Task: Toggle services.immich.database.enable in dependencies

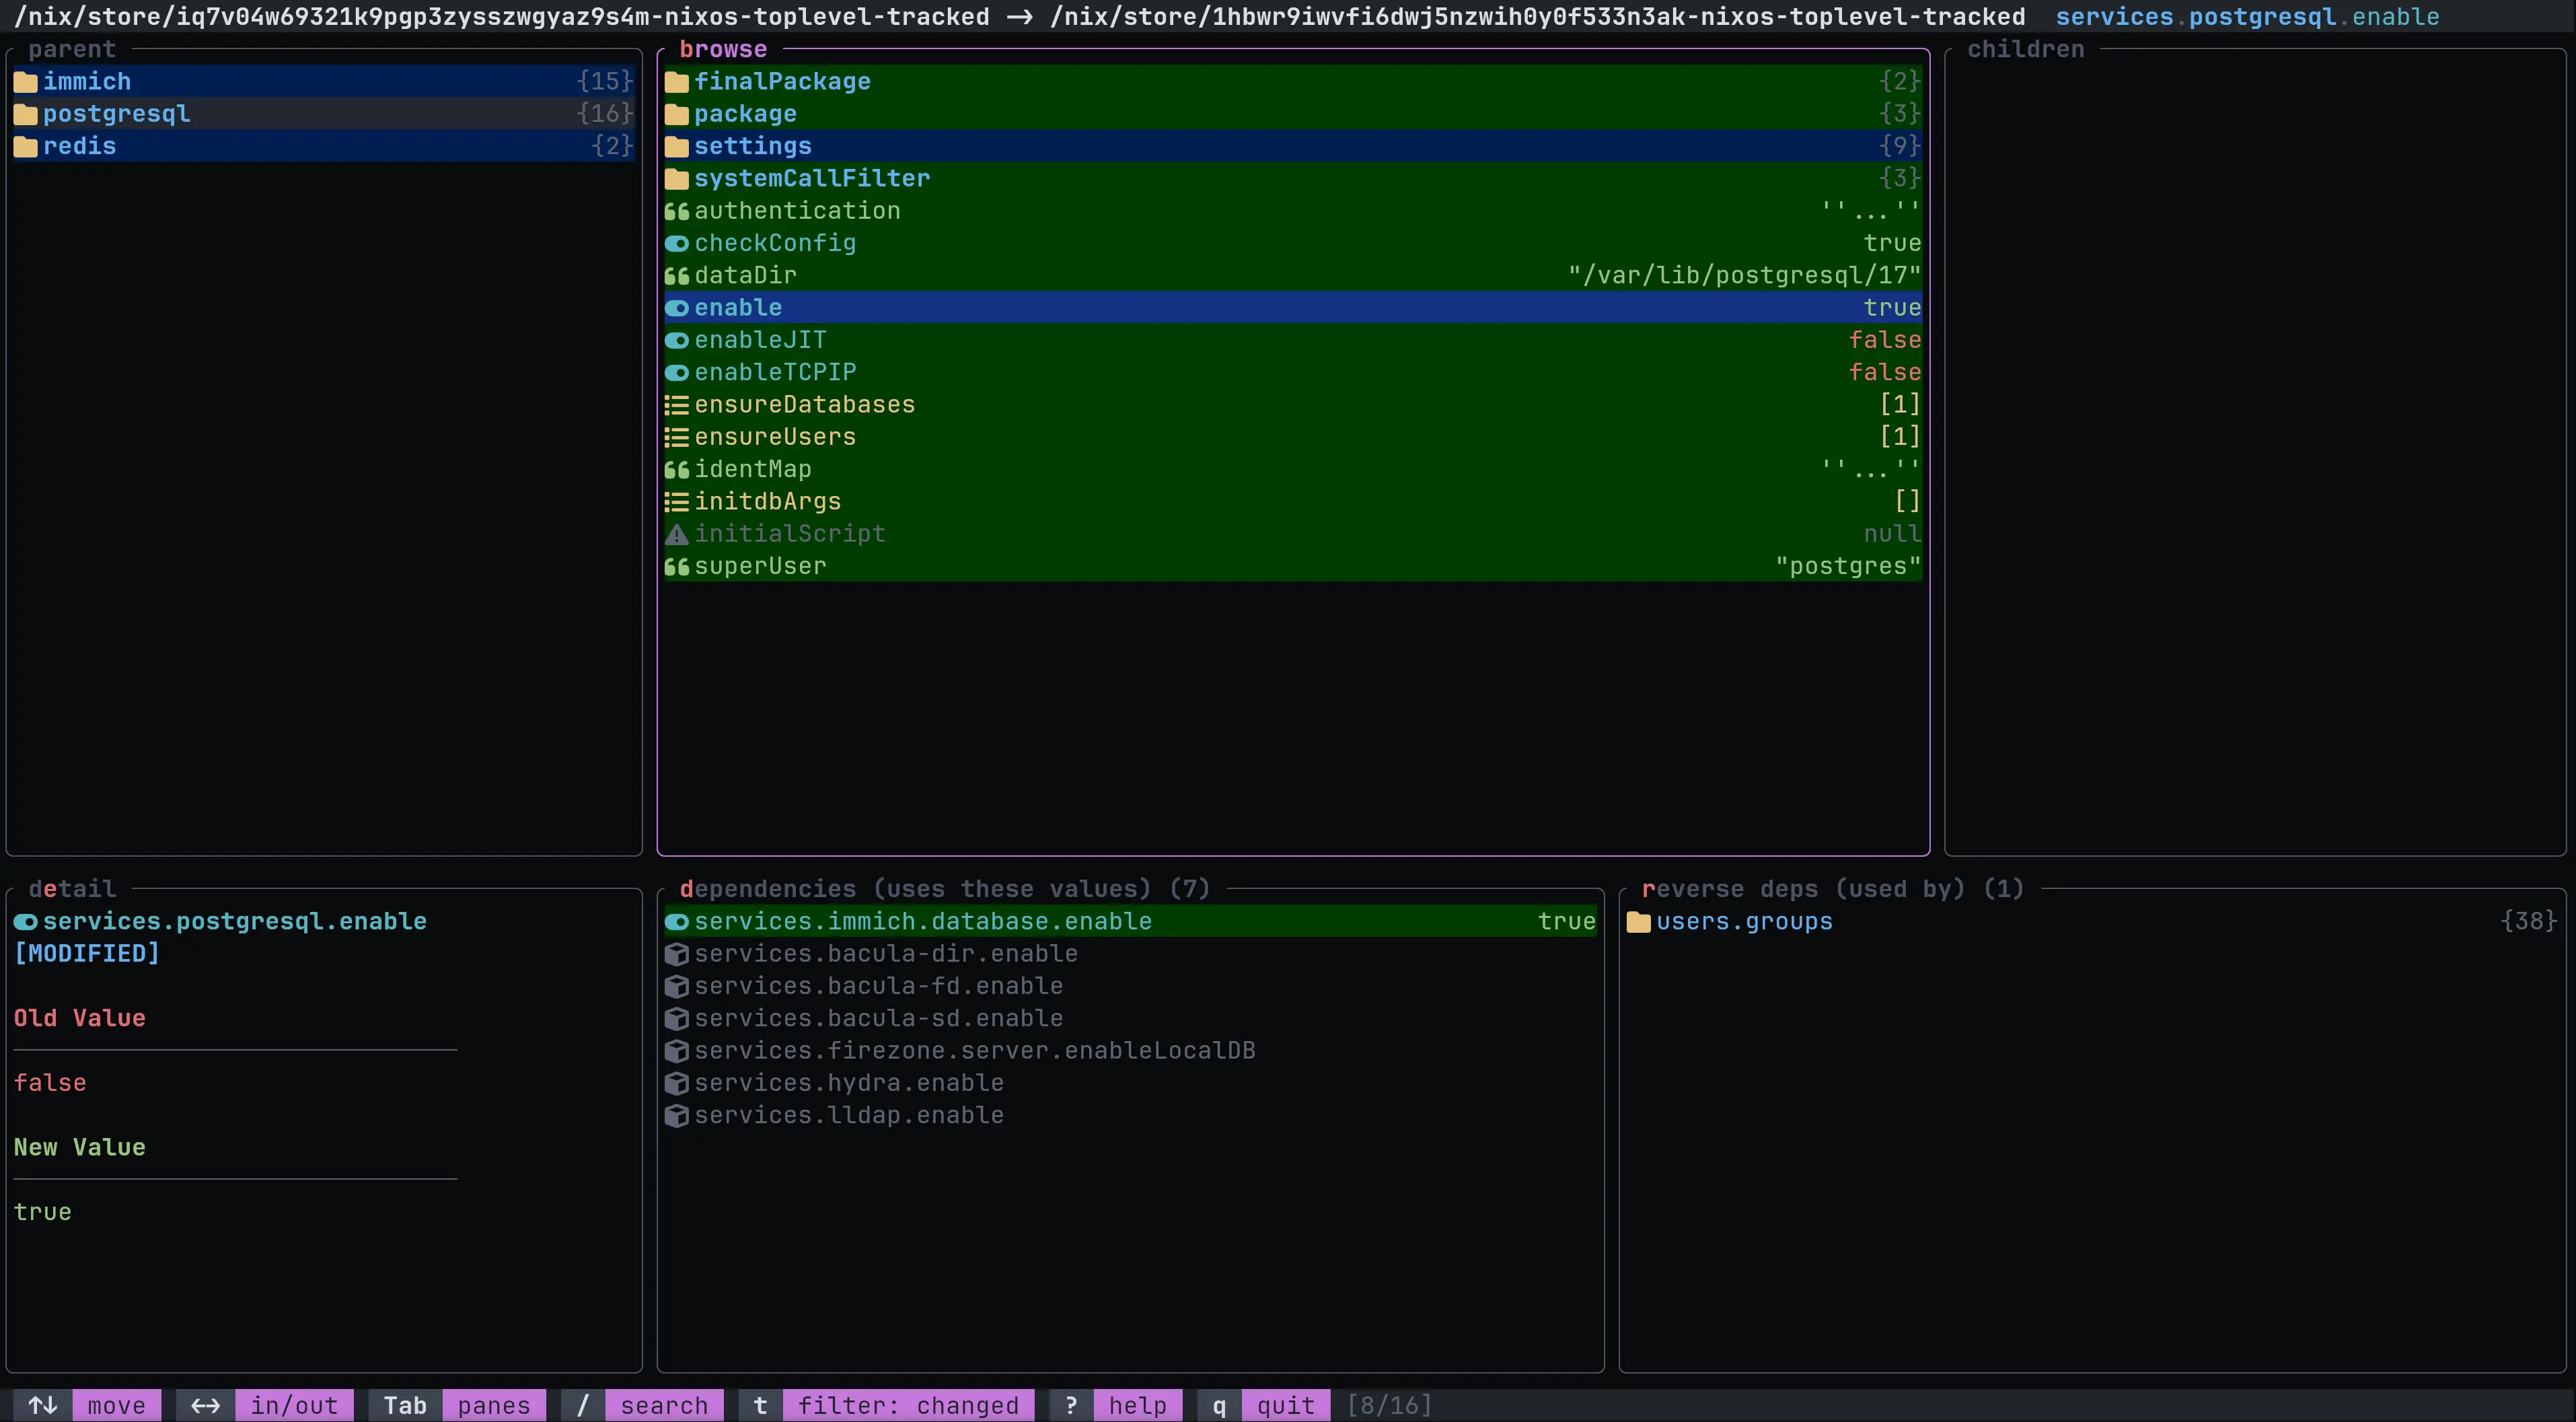Action: coord(923,921)
